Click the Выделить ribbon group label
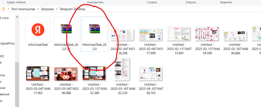The height and width of the screenshot is (107, 261). coord(226,2)
